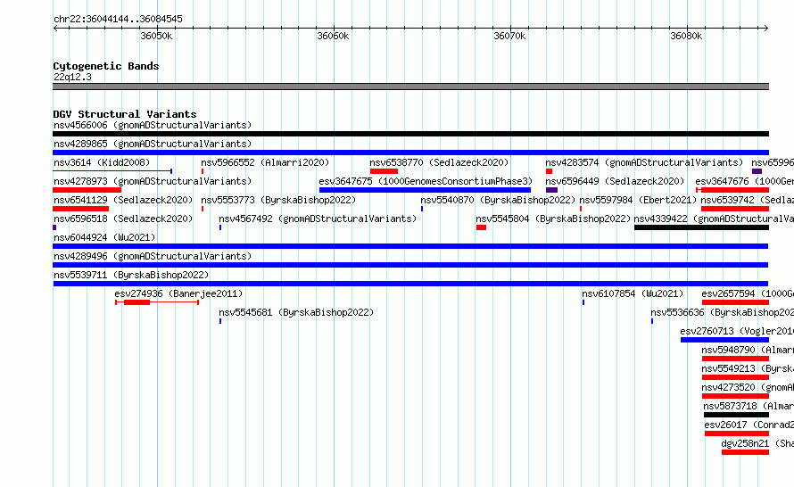Image resolution: width=794 pixels, height=487 pixels.
Task: Click nsv6541129 (Sedlazeck2020) label
Action: (x=123, y=200)
